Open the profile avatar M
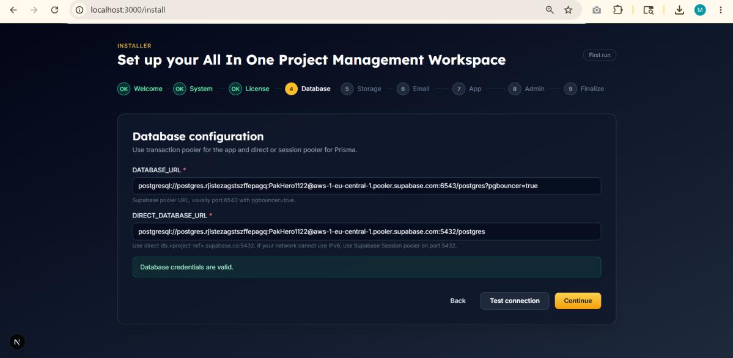733x358 pixels. point(700,10)
